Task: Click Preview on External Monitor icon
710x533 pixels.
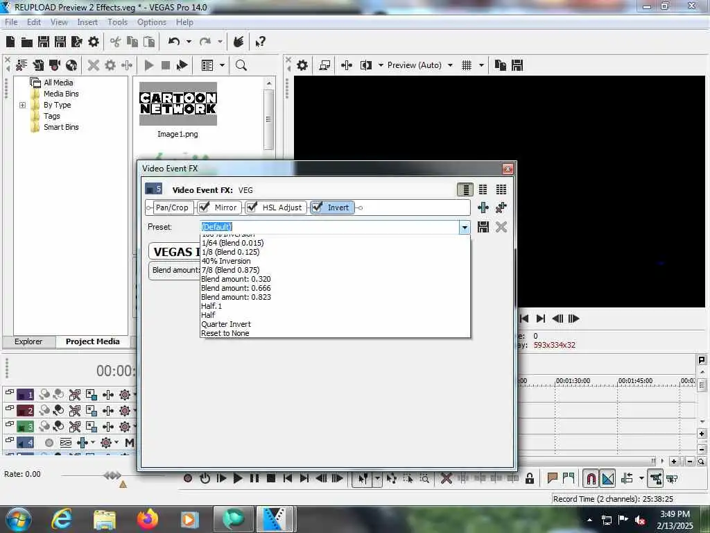Action: click(324, 65)
